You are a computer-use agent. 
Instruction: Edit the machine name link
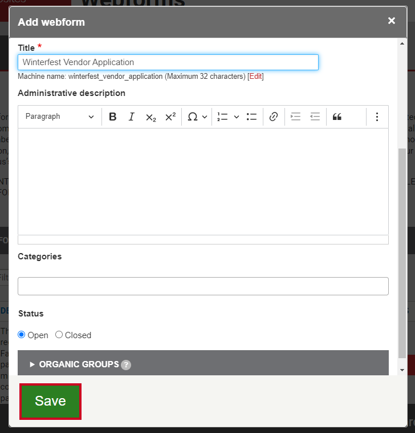pos(255,76)
